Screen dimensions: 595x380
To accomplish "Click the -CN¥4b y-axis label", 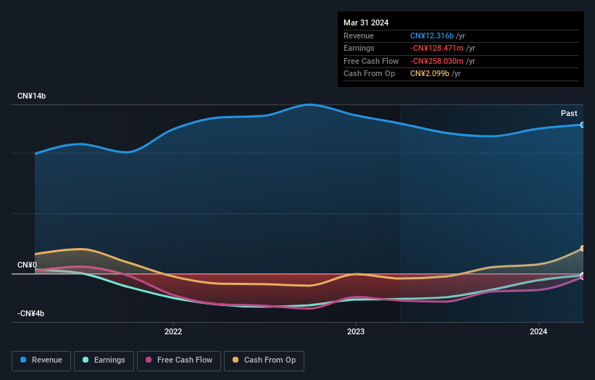I will point(30,313).
